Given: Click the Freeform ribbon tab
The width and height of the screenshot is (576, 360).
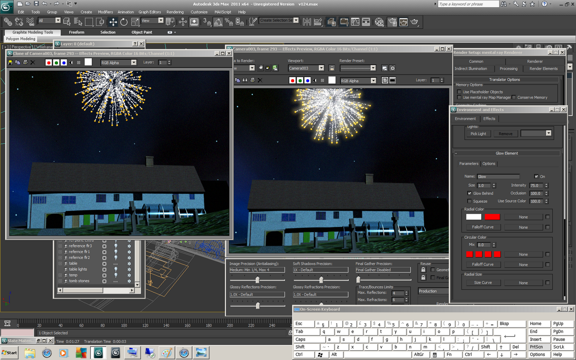Looking at the screenshot, I should [x=77, y=32].
